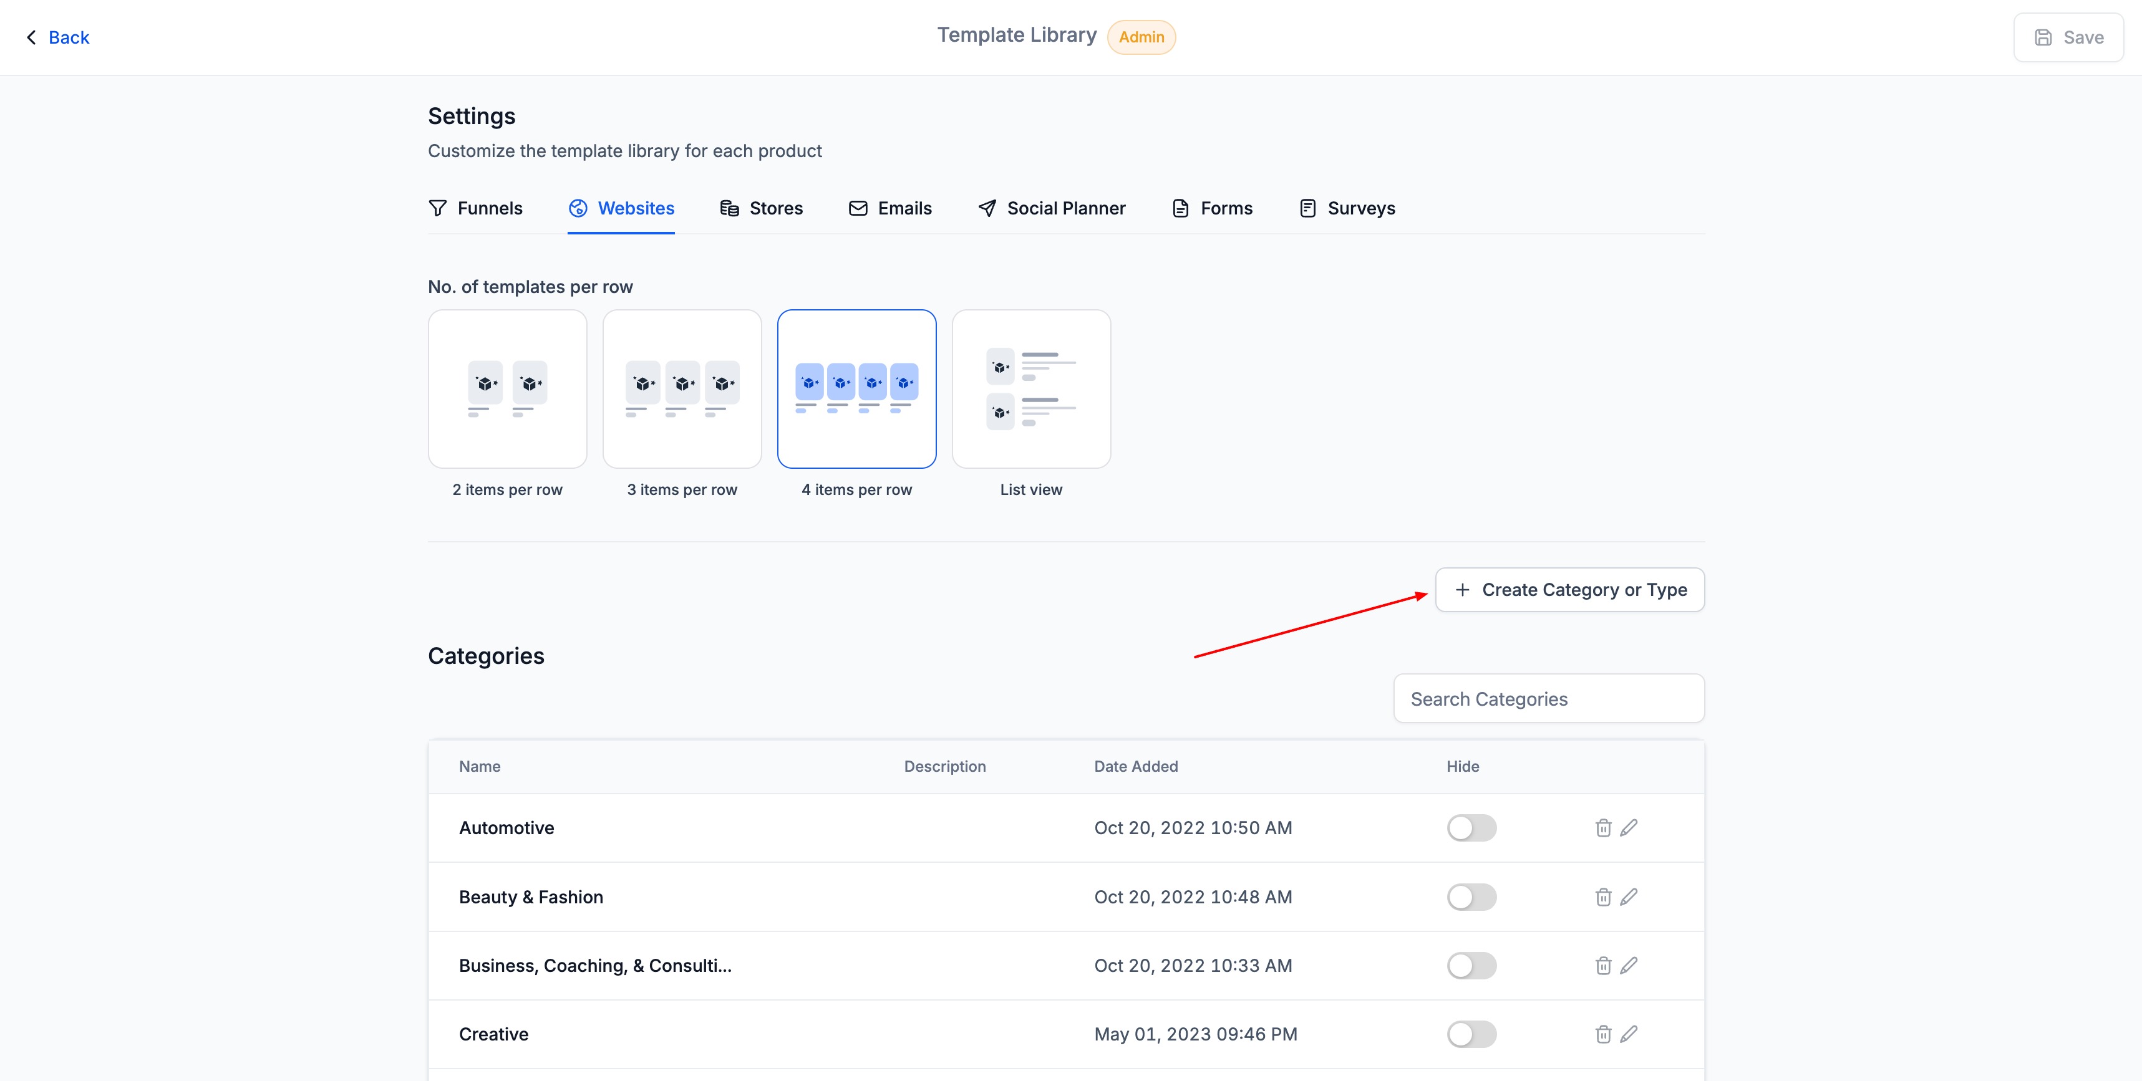Toggle hide switch for Automotive
Viewport: 2142px width, 1081px height.
1471,827
